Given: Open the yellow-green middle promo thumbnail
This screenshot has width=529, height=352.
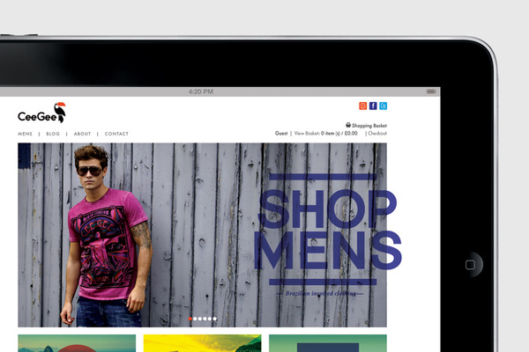Looking at the screenshot, I should pos(202,343).
